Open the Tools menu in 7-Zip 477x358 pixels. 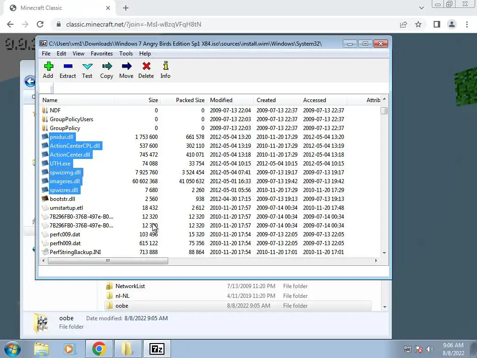click(126, 54)
